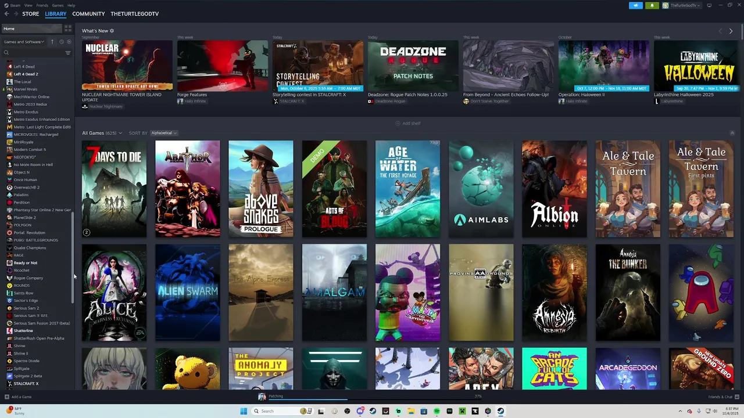744x418 pixels.
Task: Switch to collections grid view icon
Action: [x=68, y=28]
